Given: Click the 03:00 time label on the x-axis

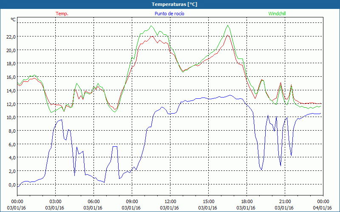Looking at the screenshot, I should pos(56,202).
